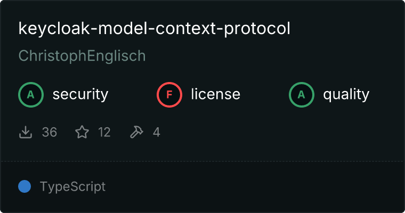405x213 pixels.
Task: Click the green A quality grade badge
Action: pyautogui.click(x=302, y=95)
